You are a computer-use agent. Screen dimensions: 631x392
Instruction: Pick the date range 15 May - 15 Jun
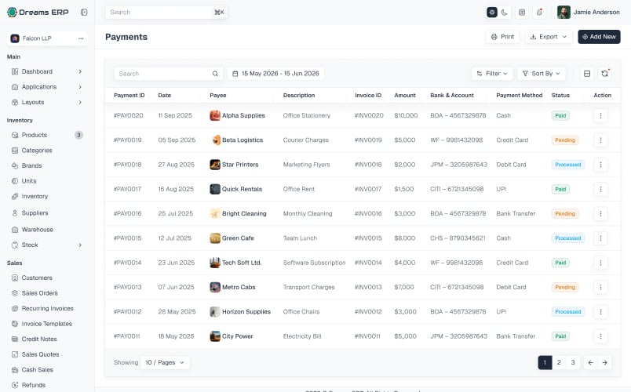pos(275,74)
